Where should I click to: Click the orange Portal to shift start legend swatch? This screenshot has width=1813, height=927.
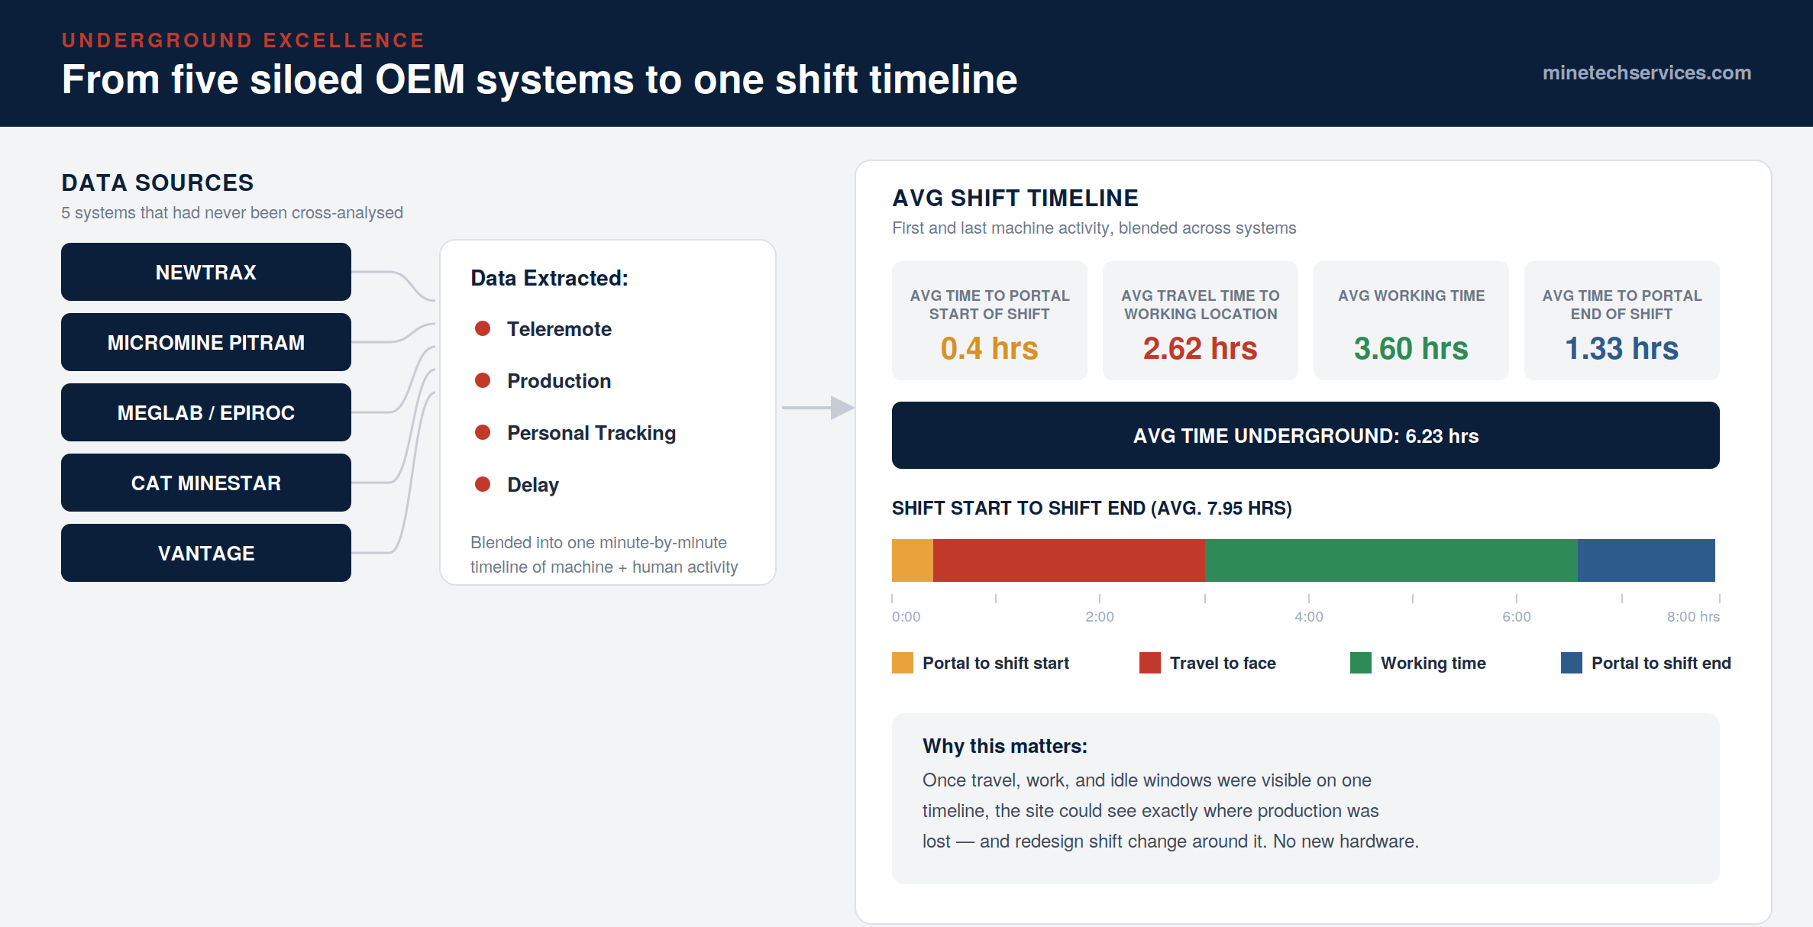coord(903,663)
